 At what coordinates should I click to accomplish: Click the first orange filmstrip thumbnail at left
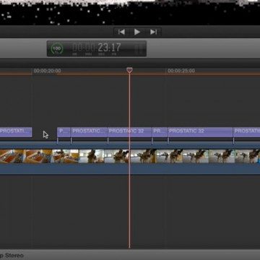[12, 156]
